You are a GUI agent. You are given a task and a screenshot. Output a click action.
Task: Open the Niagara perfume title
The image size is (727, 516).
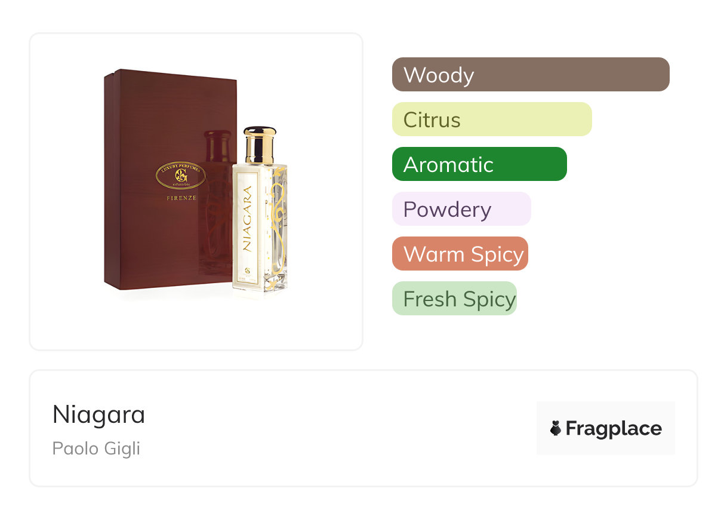click(x=98, y=414)
